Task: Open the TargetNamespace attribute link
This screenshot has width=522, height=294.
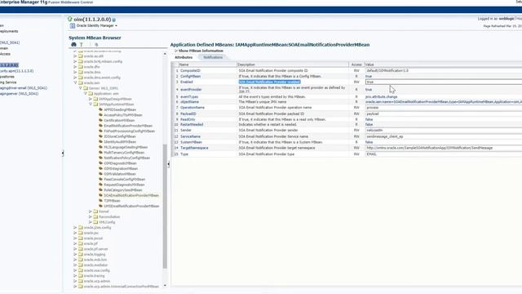Action: 194,148
